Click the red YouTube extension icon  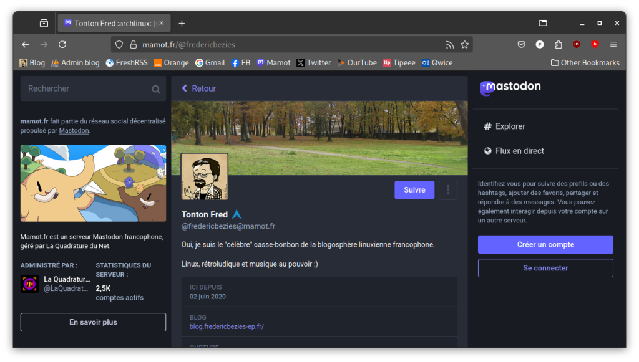595,45
